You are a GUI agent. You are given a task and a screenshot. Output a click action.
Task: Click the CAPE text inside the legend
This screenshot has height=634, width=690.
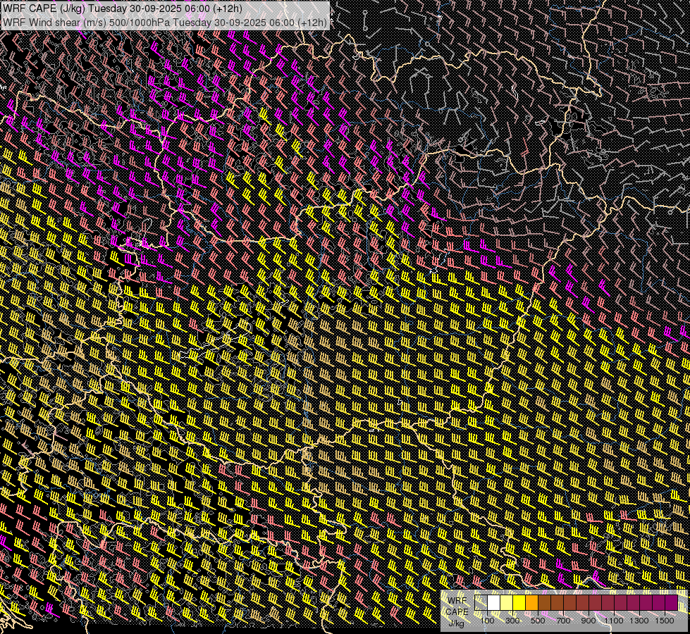(457, 611)
